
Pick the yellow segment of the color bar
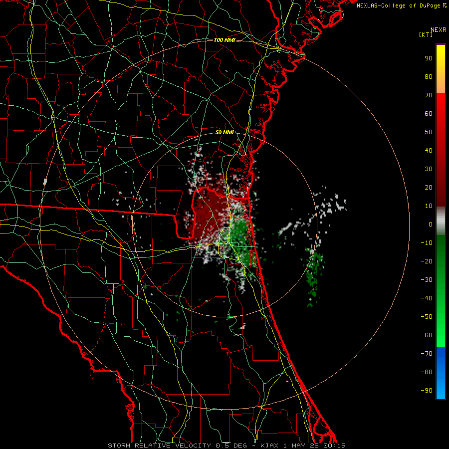point(441,69)
